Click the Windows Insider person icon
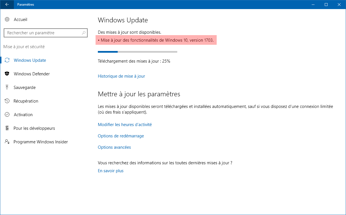The image size is (346, 215). 7,142
